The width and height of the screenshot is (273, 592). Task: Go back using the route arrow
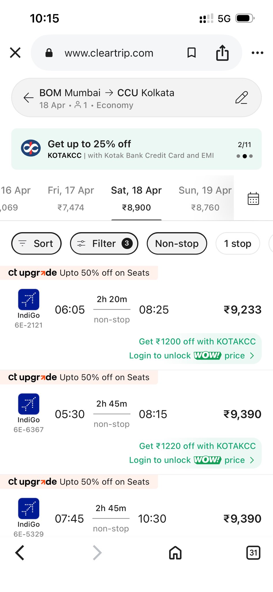click(x=29, y=98)
